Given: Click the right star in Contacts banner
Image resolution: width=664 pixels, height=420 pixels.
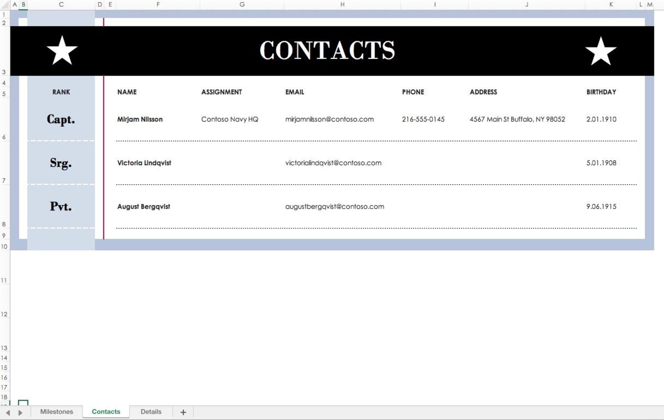Looking at the screenshot, I should pyautogui.click(x=600, y=51).
